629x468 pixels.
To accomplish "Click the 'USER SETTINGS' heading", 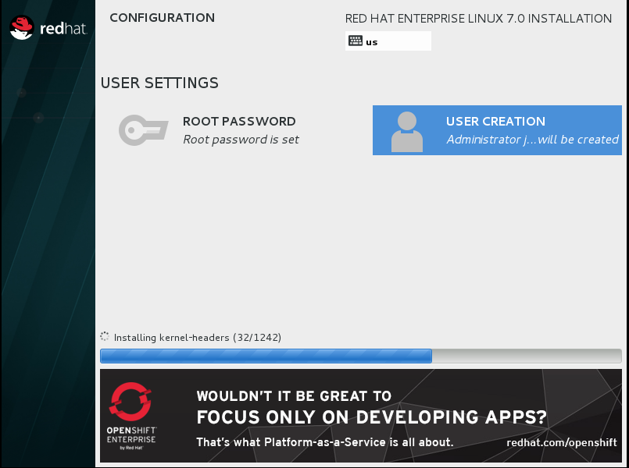I will click(x=159, y=83).
